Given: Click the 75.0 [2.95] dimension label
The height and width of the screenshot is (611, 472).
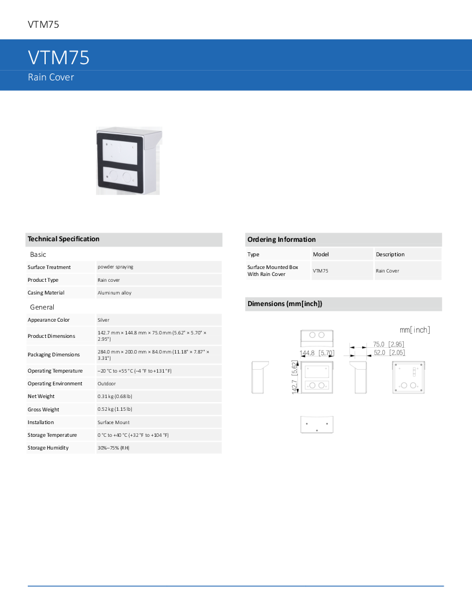Looking at the screenshot, I should tap(388, 344).
